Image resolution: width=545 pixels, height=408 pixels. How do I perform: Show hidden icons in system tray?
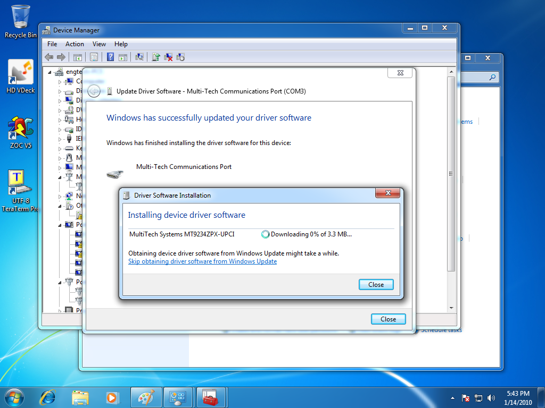452,397
